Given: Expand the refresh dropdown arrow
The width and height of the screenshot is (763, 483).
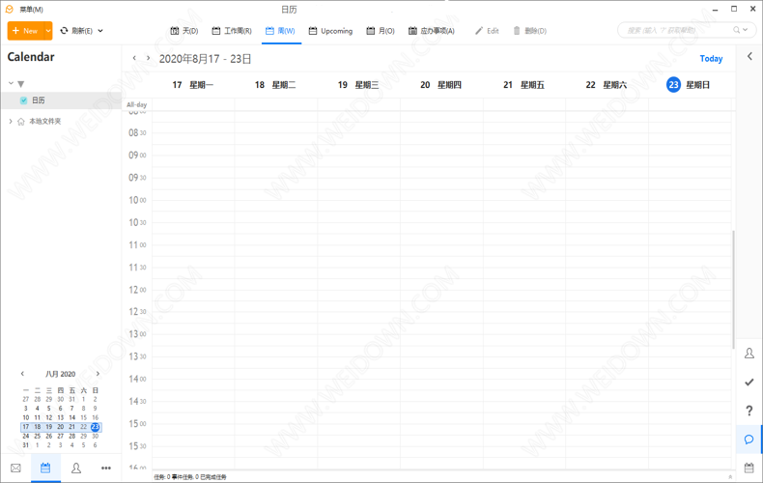Looking at the screenshot, I should [x=100, y=31].
